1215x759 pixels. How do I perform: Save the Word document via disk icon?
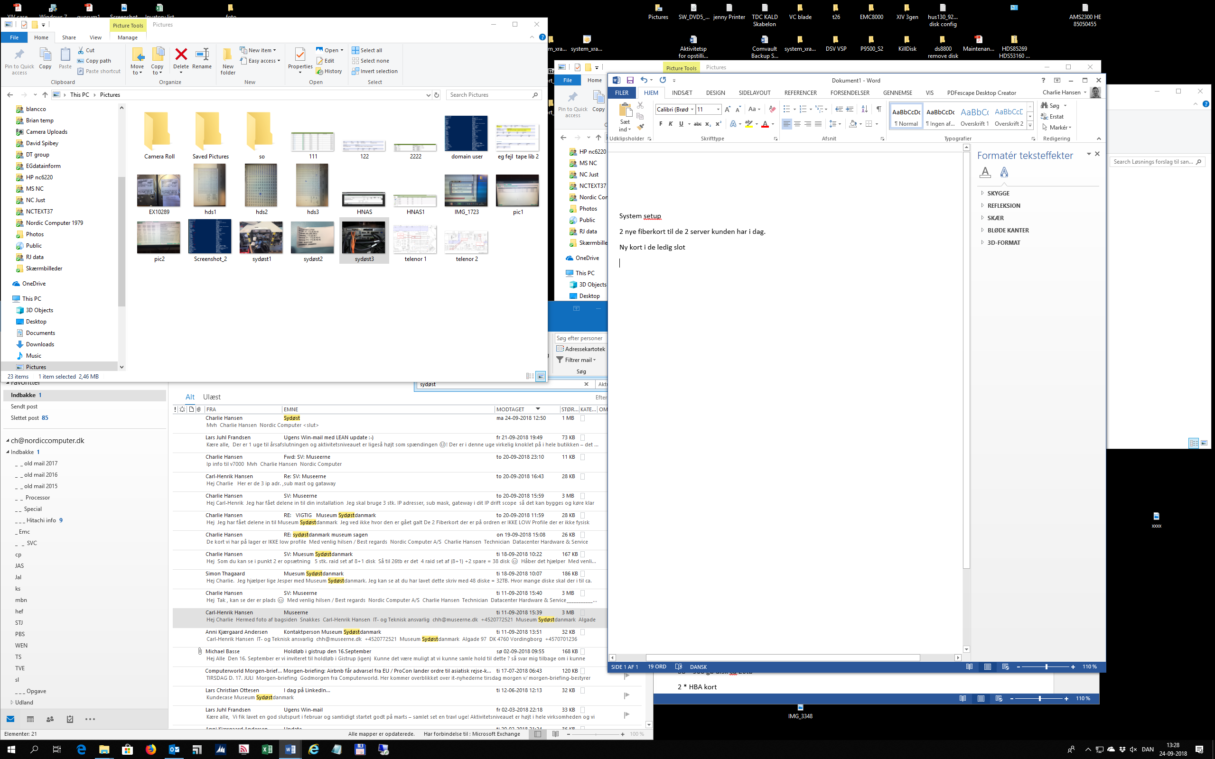coord(630,80)
